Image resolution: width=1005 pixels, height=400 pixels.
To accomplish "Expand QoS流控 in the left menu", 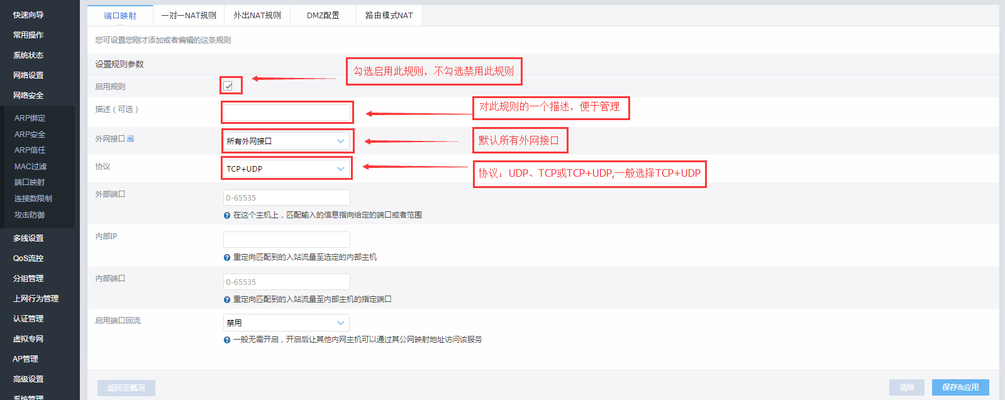I will (x=28, y=258).
